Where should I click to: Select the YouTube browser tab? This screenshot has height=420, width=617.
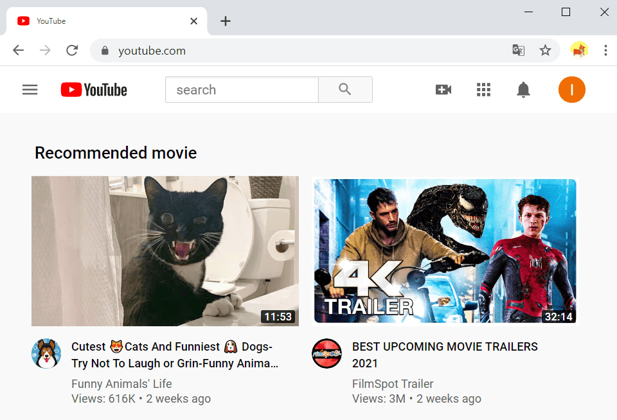(x=106, y=21)
